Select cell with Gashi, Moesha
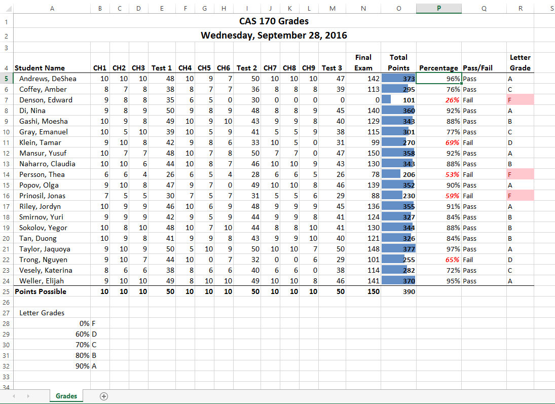The height and width of the screenshot is (404, 555). [x=52, y=121]
